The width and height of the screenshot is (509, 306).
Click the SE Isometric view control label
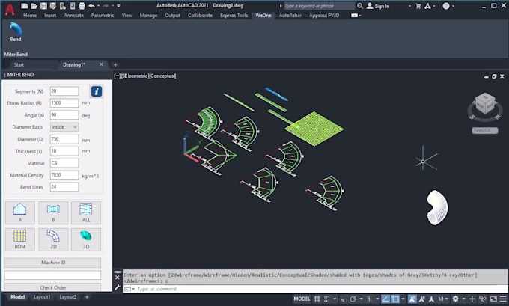click(134, 76)
